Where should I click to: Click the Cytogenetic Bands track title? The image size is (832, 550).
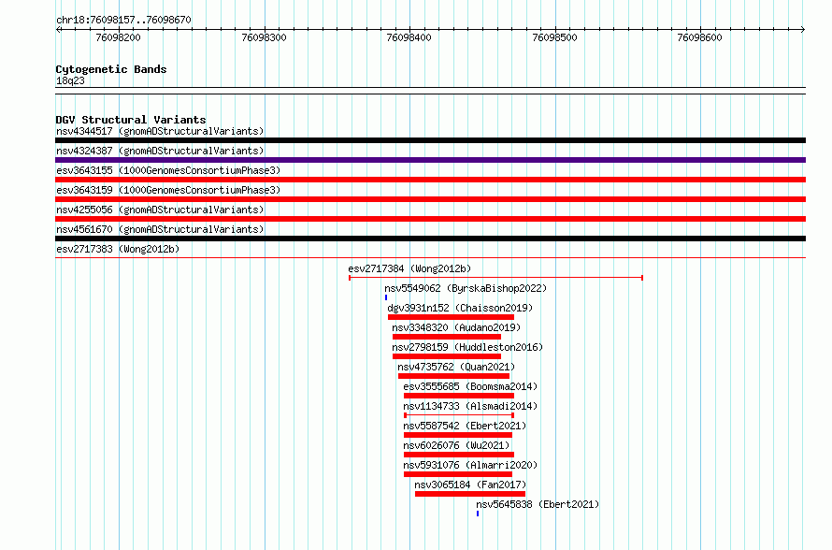click(x=111, y=69)
